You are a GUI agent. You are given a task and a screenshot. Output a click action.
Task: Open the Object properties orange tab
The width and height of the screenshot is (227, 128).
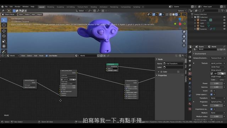pyautogui.click(x=190, y=79)
